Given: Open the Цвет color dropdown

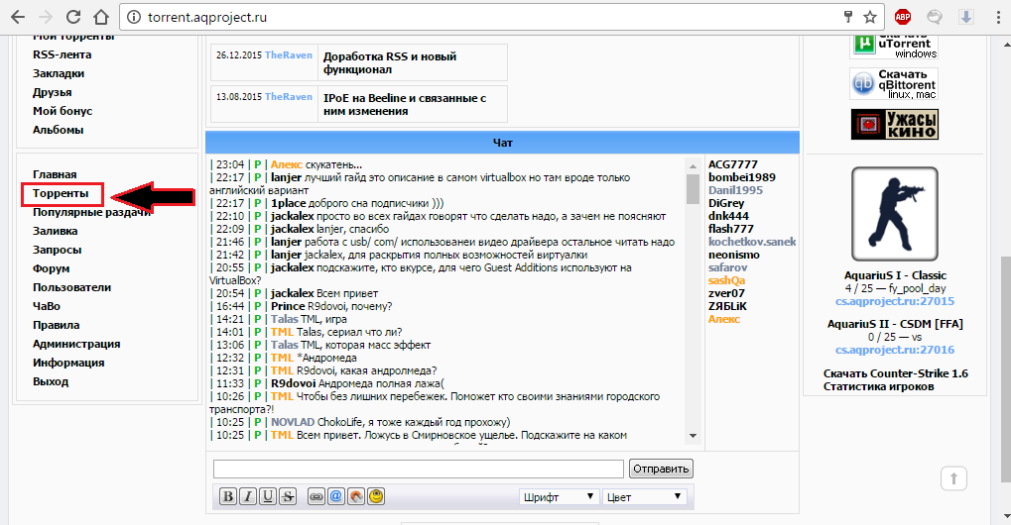Looking at the screenshot, I should (x=645, y=496).
